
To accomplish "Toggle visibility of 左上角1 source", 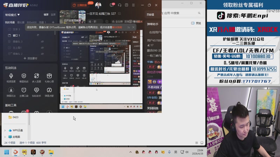I will (42, 48).
